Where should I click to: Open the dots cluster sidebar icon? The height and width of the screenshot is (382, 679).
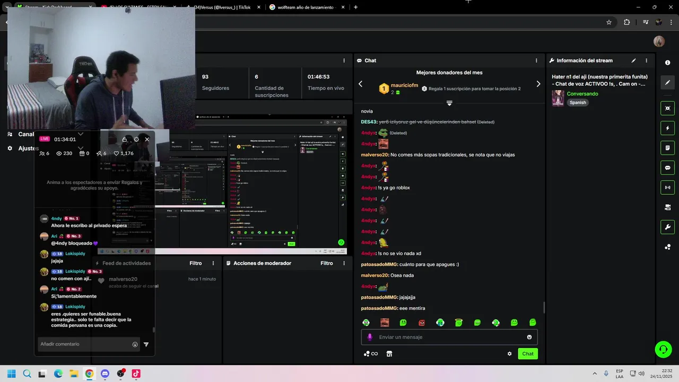click(x=667, y=247)
